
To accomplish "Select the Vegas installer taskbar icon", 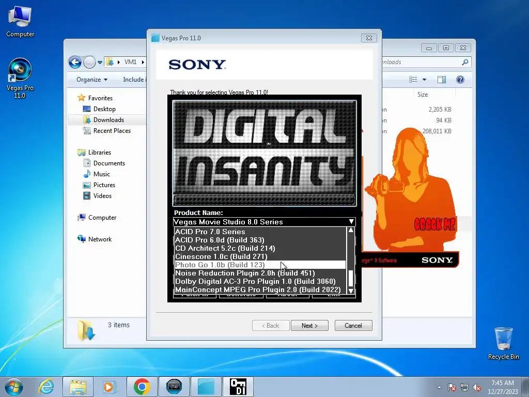I will point(174,387).
